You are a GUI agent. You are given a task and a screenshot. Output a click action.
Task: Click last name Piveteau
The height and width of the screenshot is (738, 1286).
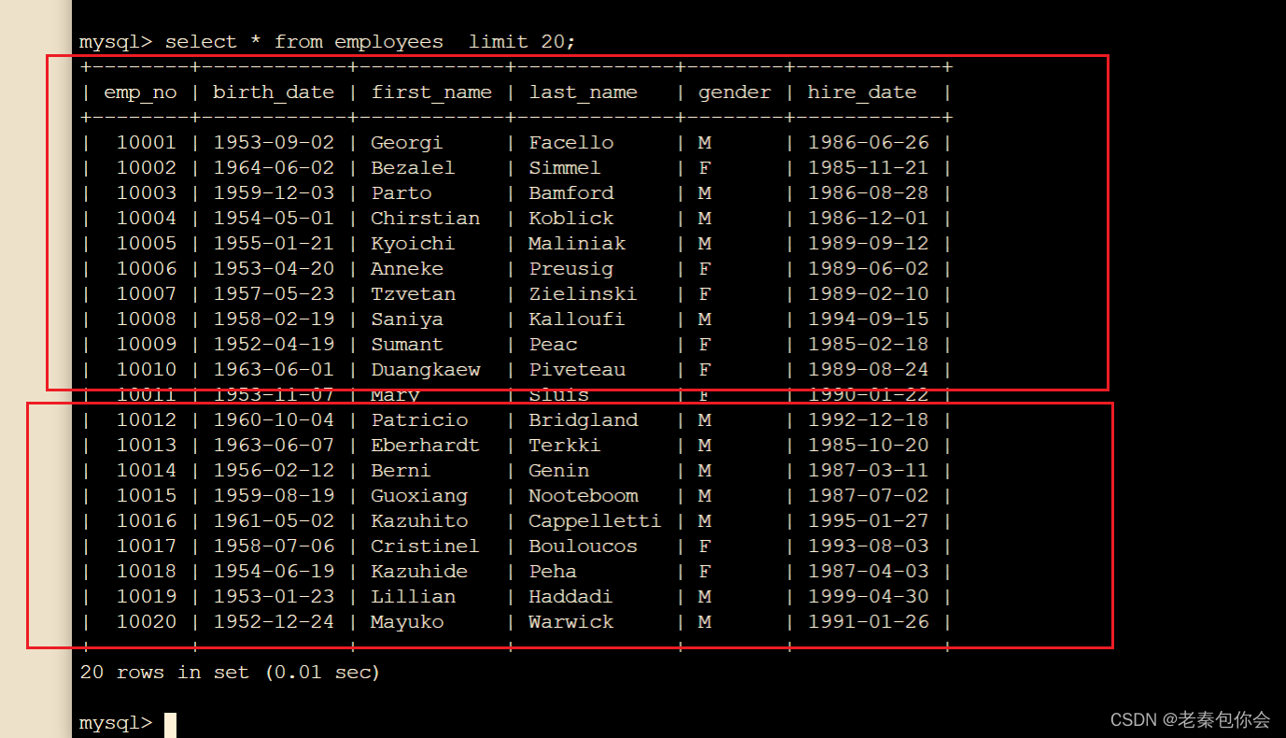[x=576, y=370]
